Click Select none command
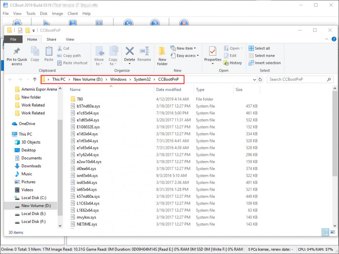This screenshot has height=254, width=339. tap(262, 56)
